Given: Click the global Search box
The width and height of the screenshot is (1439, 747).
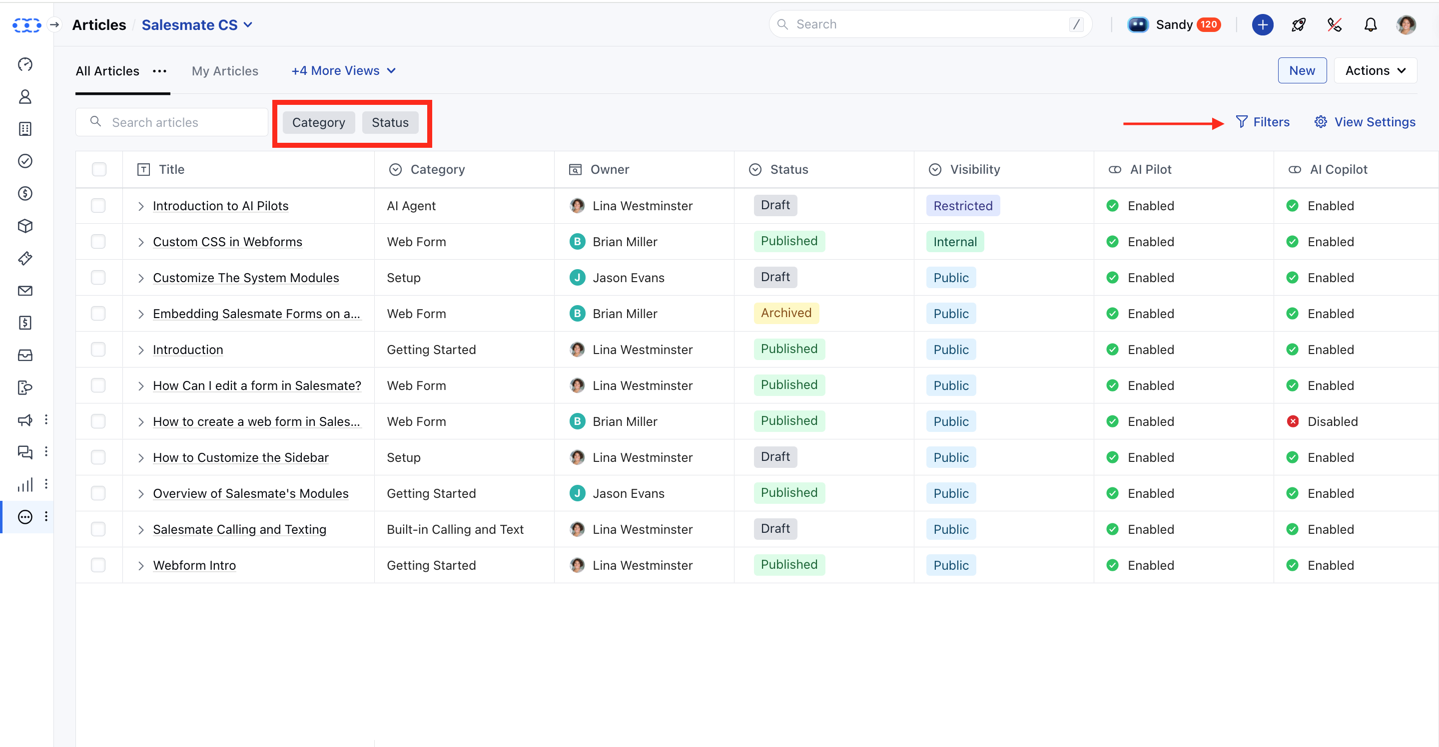Looking at the screenshot, I should click(x=930, y=24).
